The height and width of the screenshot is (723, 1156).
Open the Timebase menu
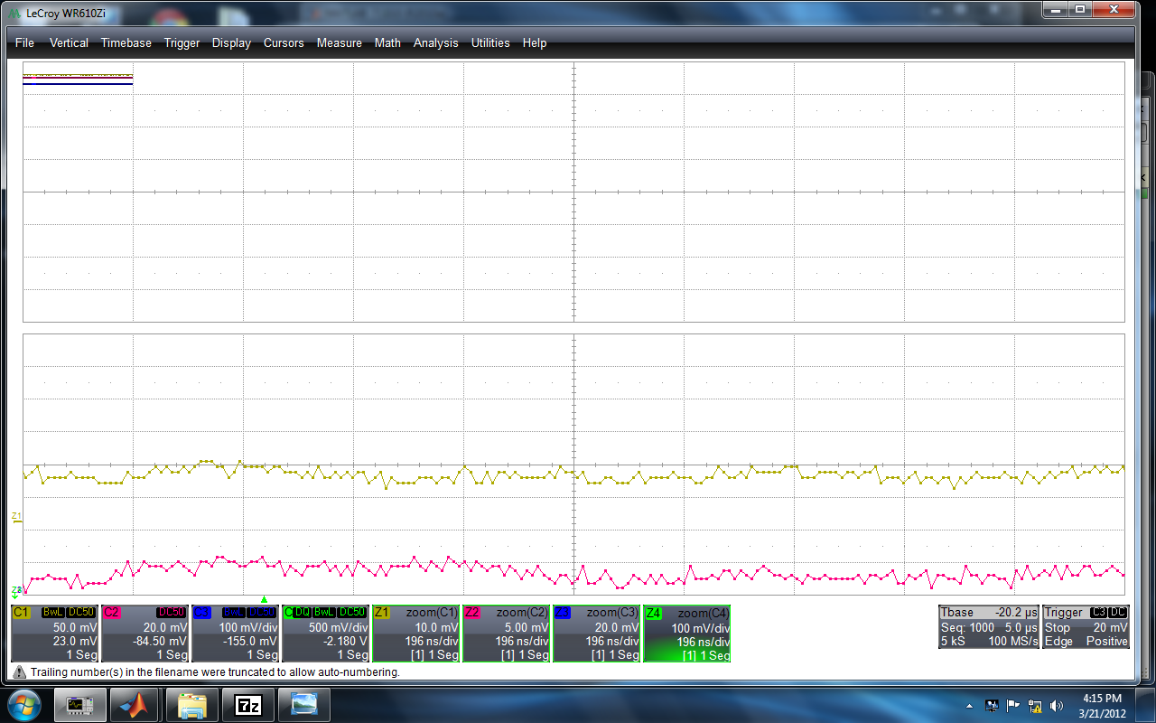[126, 42]
